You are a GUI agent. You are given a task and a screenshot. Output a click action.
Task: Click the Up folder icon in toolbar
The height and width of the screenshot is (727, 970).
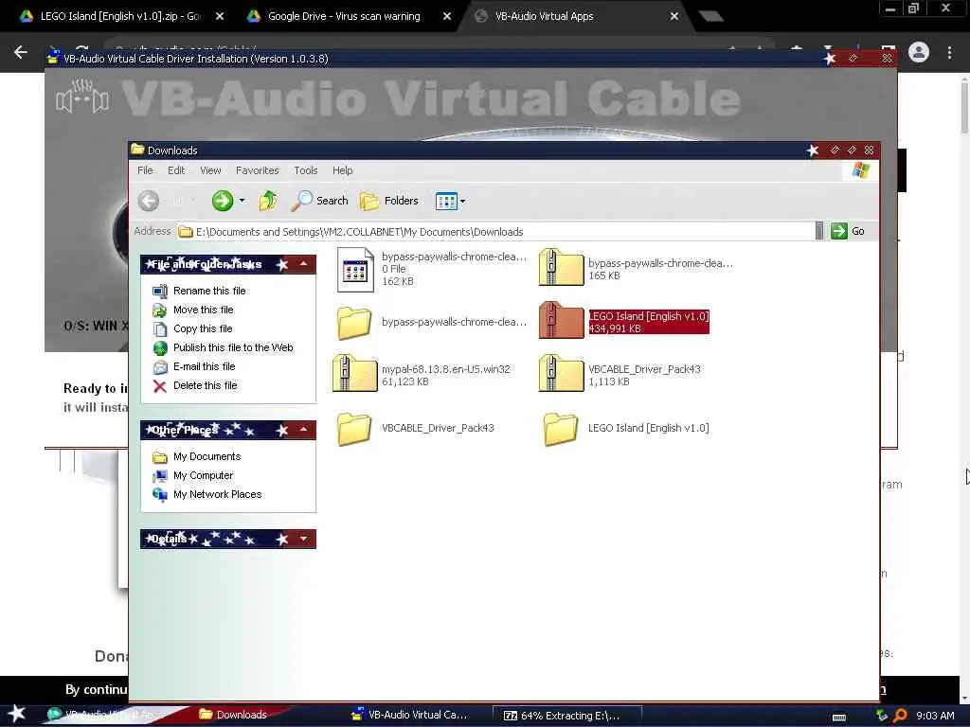268,201
